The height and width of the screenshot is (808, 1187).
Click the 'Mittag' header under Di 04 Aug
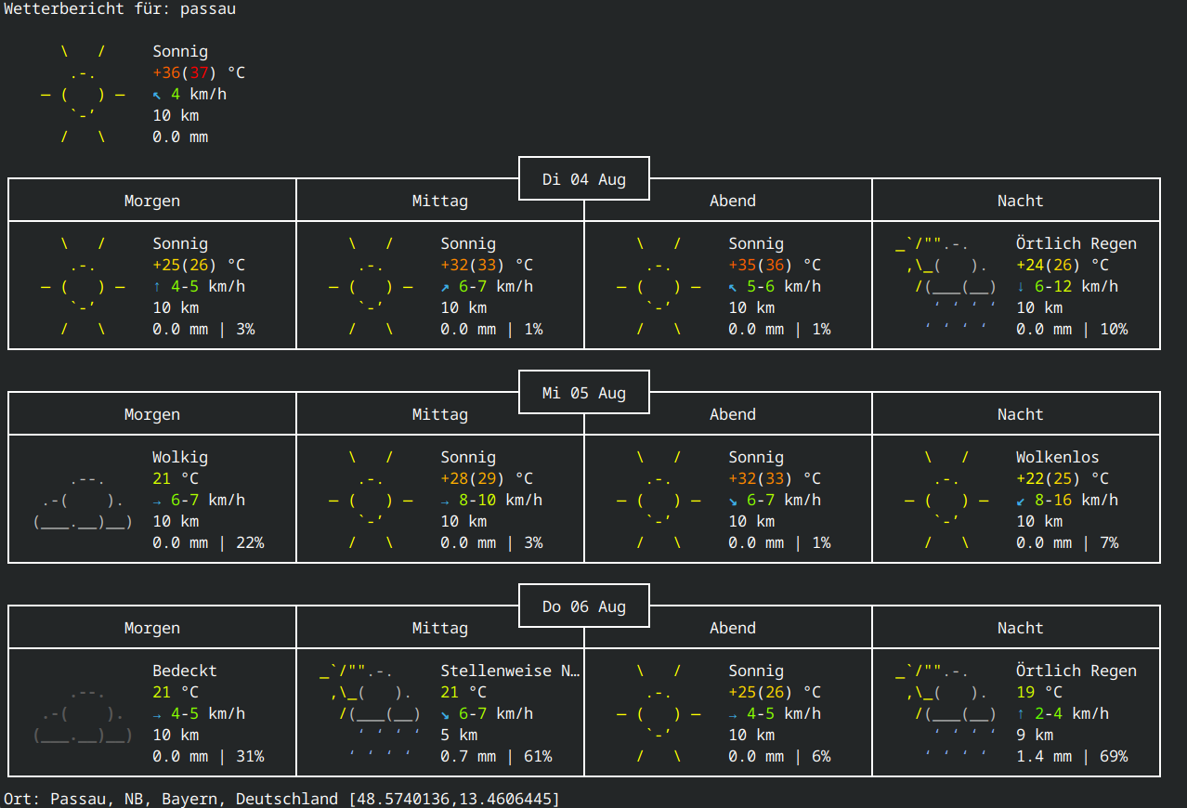(x=440, y=201)
